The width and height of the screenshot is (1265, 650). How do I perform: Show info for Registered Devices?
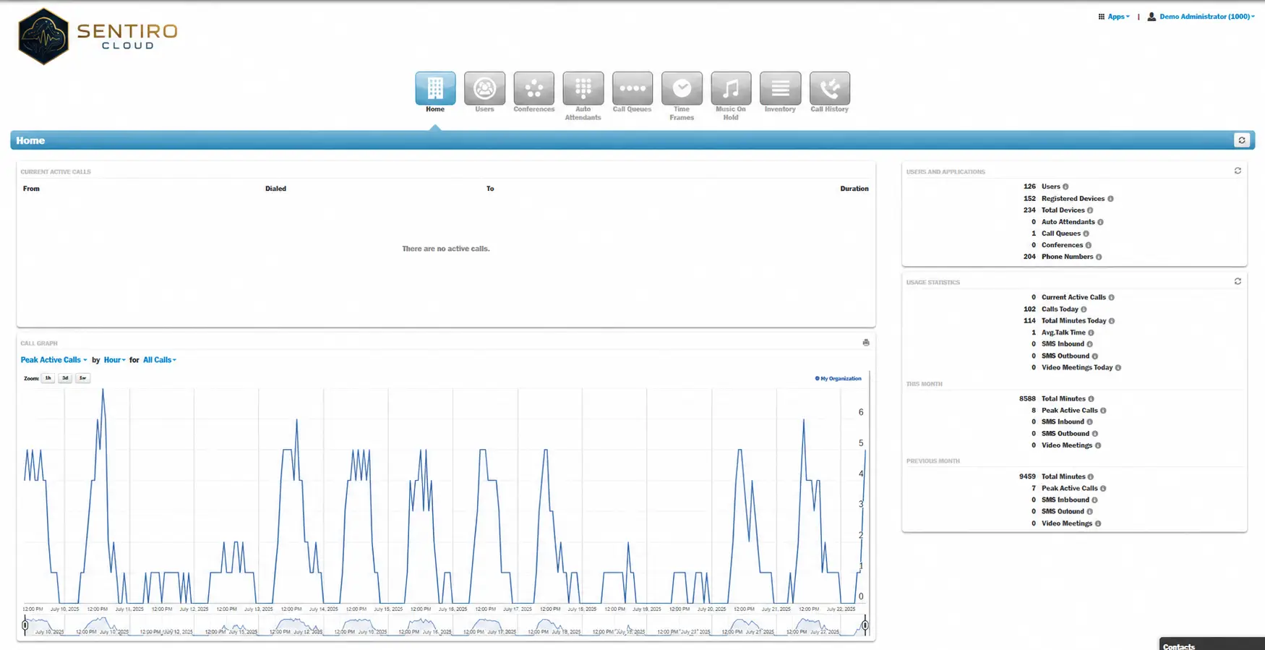[1110, 199]
